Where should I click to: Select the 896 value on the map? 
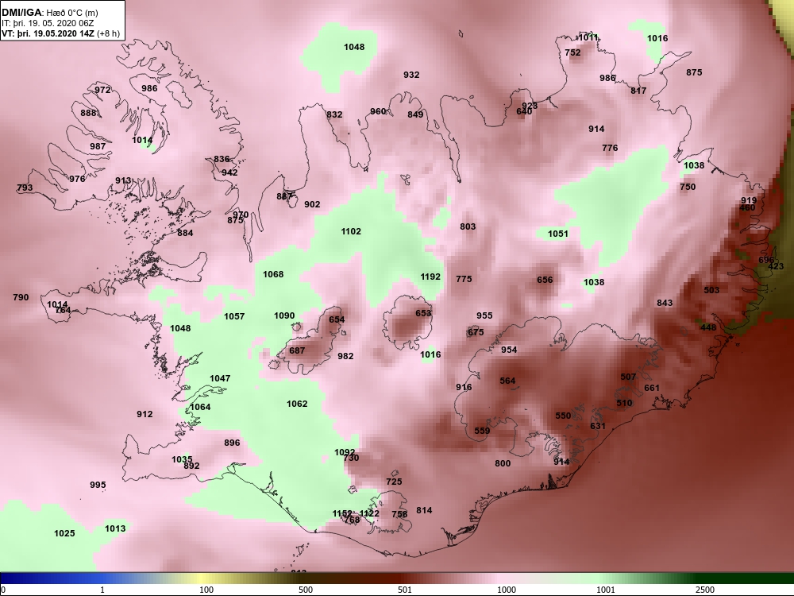point(232,443)
